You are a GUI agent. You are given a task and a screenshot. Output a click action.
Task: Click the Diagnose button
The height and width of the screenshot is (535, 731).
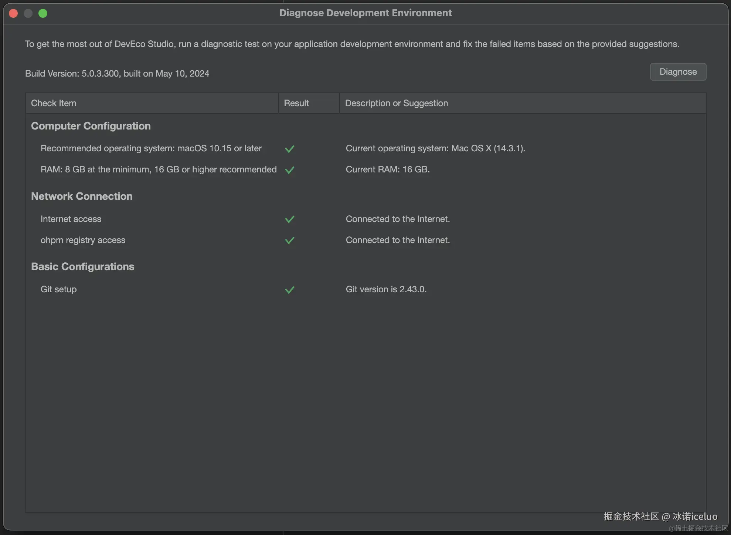(x=678, y=72)
